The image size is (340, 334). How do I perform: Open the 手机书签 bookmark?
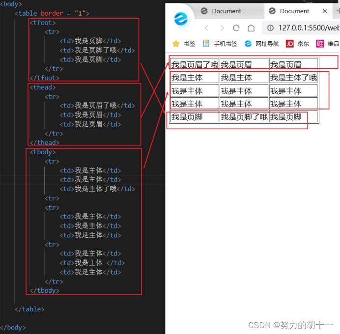pyautogui.click(x=226, y=44)
